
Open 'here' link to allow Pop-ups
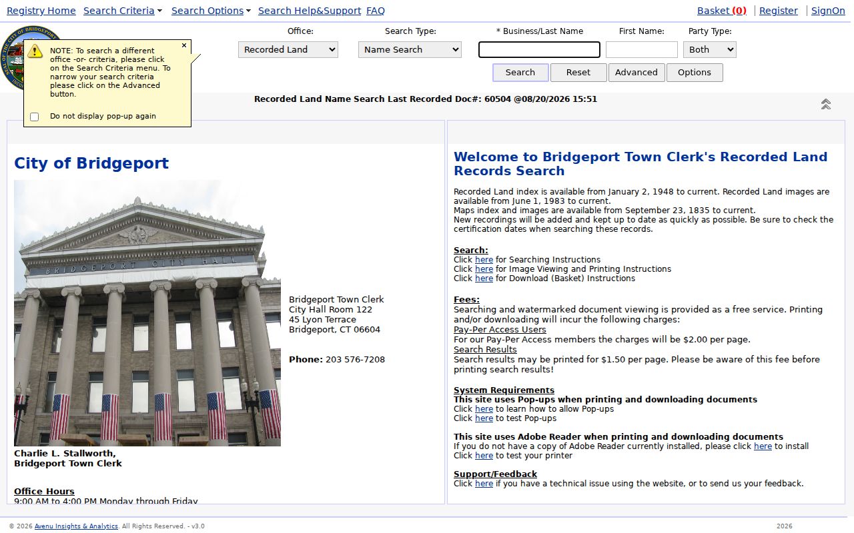484,409
